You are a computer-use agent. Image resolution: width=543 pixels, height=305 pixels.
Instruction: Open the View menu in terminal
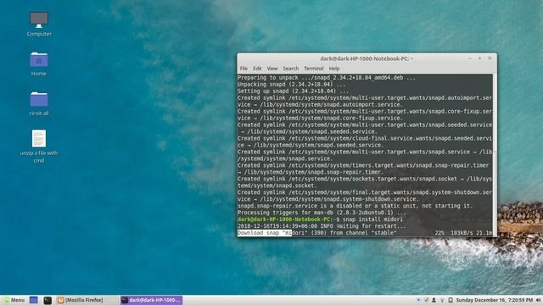[271, 69]
